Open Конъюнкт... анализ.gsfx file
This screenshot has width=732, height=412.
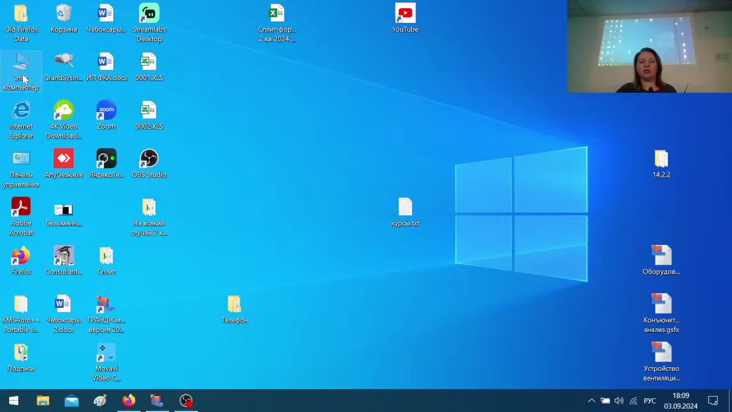click(x=661, y=314)
